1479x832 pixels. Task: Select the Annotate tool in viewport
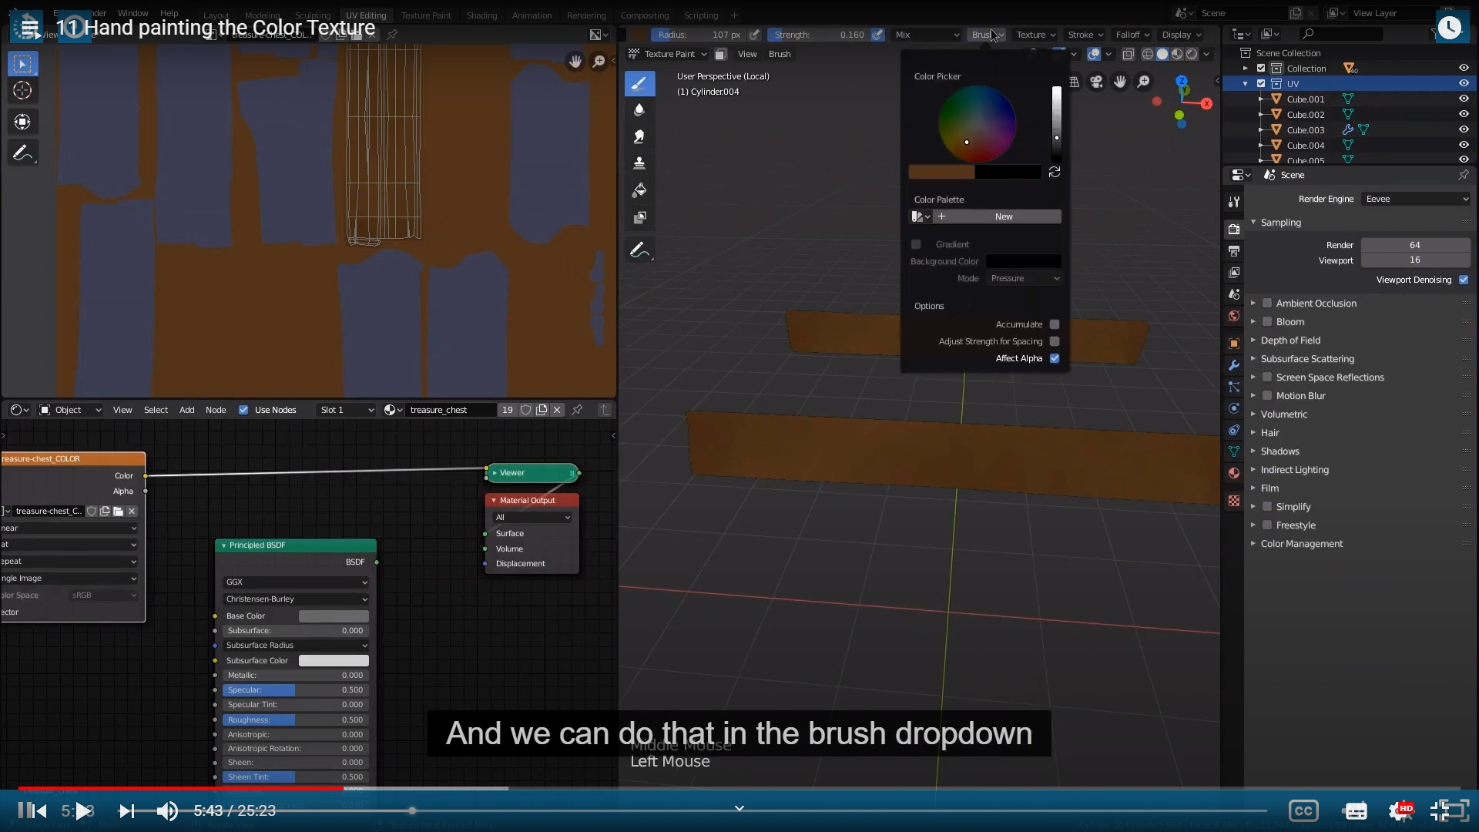click(639, 250)
